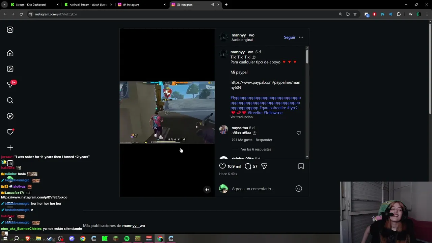The width and height of the screenshot is (432, 243).
Task: Create new post with plus icon
Action: (10, 147)
